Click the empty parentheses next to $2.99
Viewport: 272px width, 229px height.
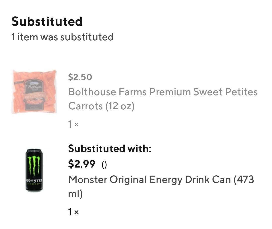tap(104, 165)
